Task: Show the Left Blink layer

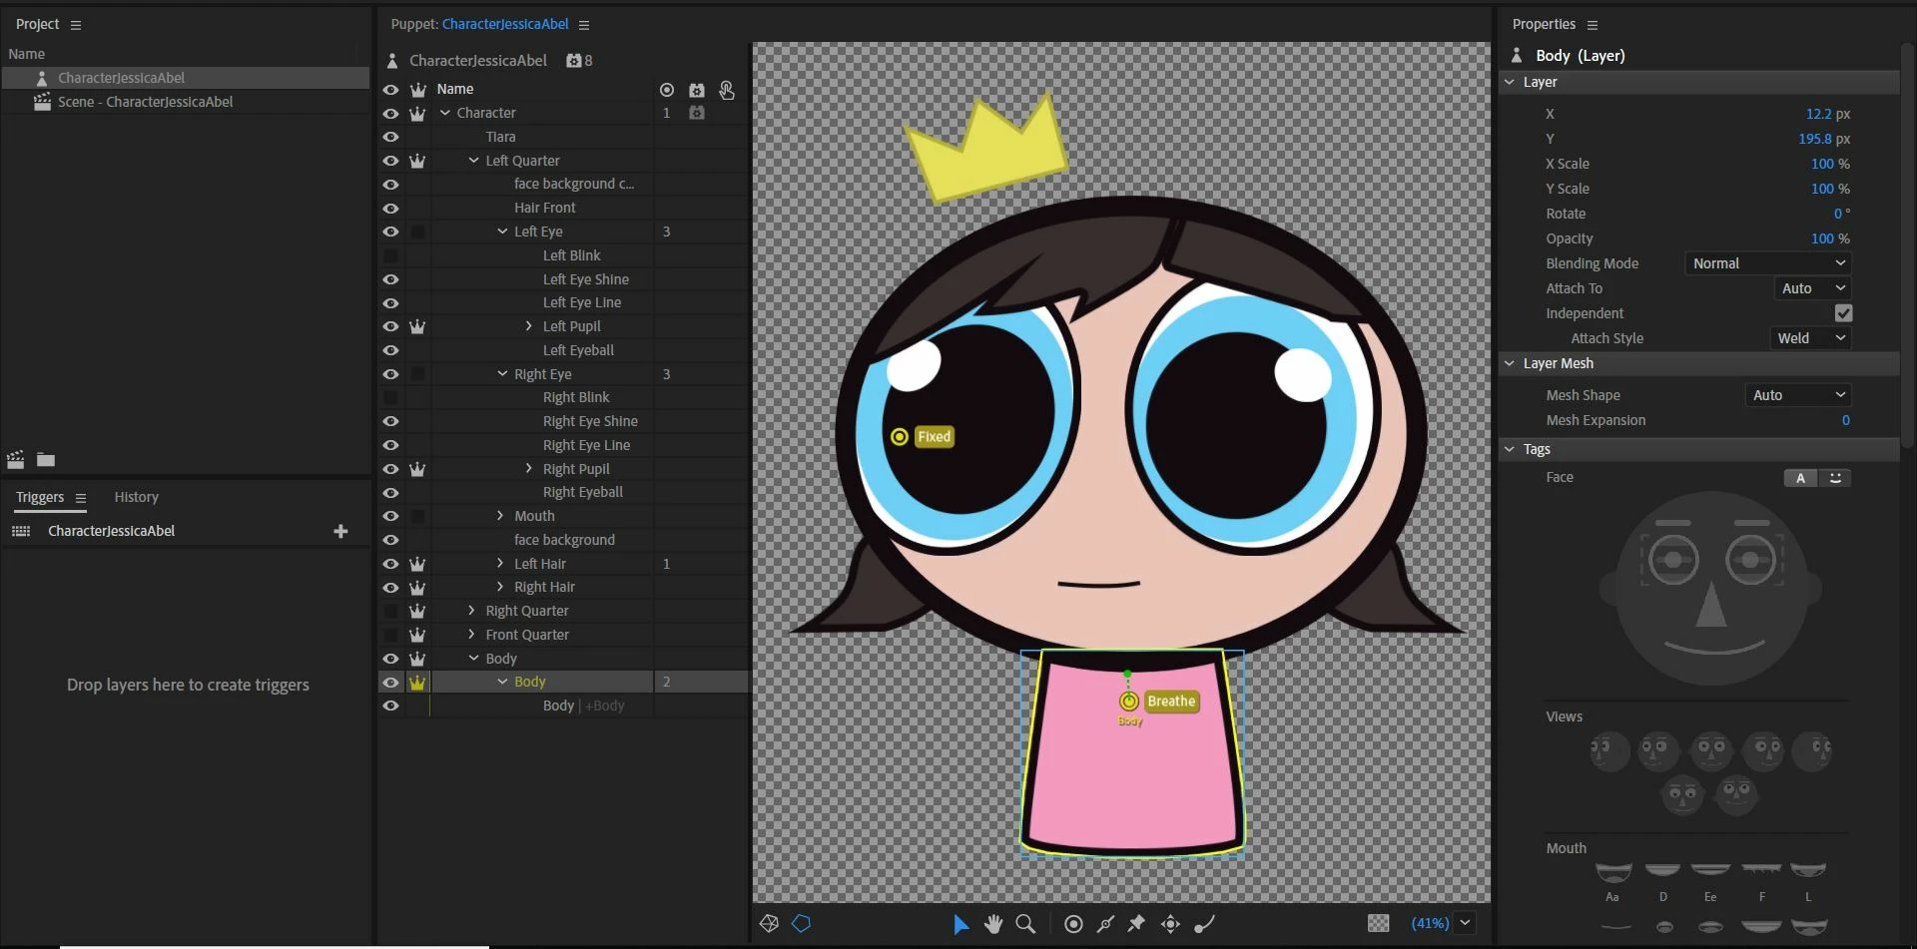Action: 390,256
